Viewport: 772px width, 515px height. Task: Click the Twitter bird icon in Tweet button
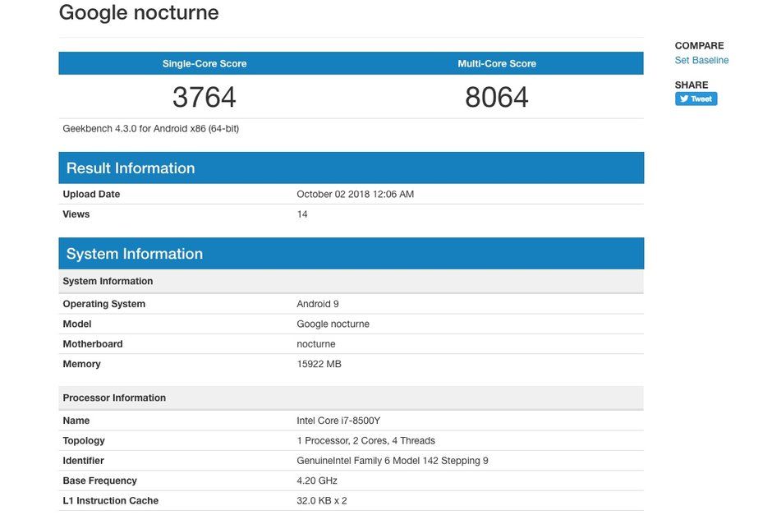(683, 99)
